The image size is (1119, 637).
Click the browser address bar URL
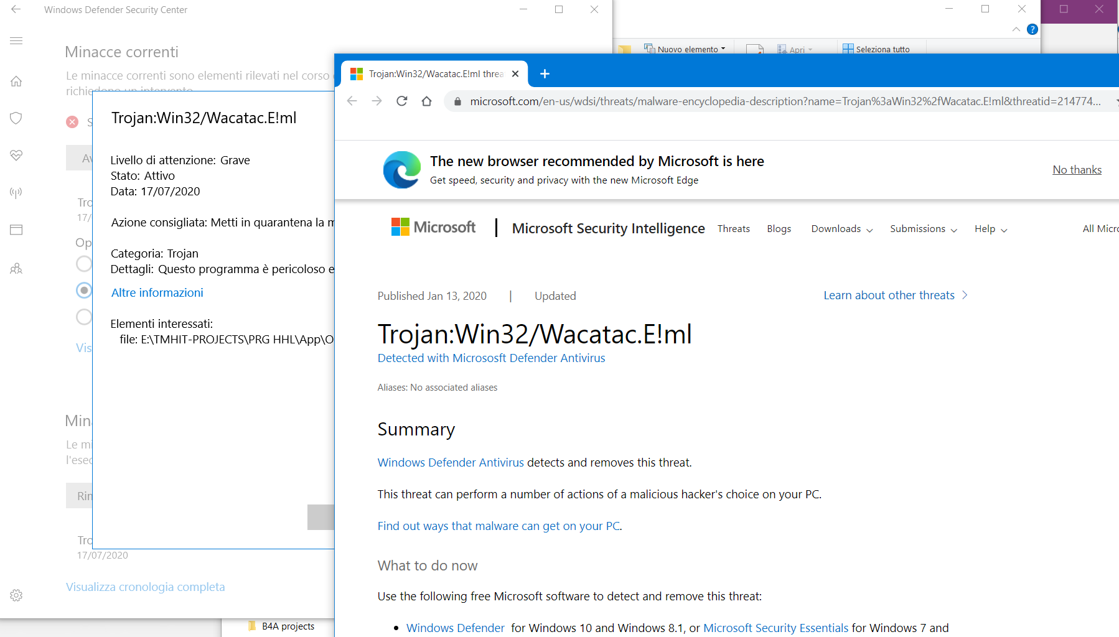[785, 101]
